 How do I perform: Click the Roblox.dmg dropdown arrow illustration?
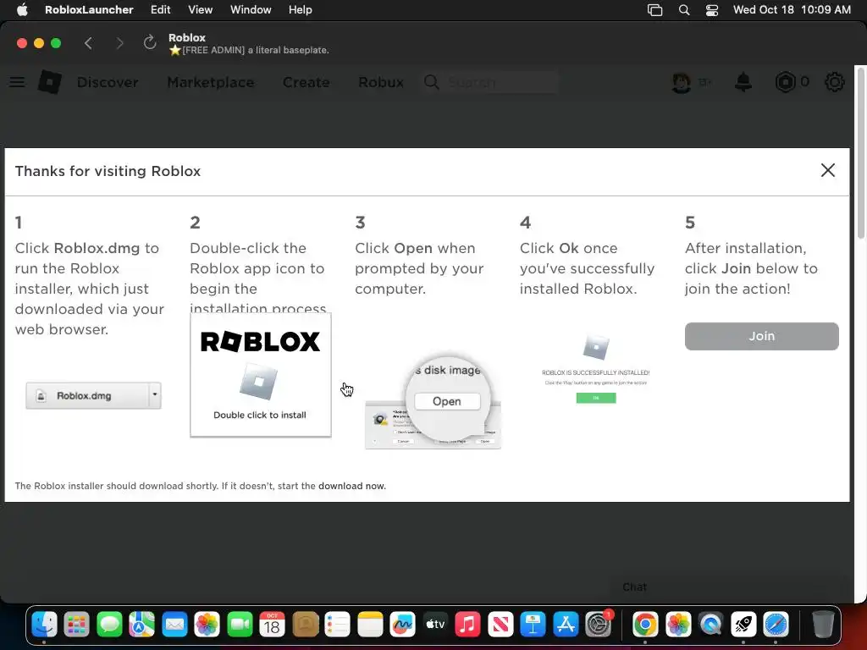click(155, 395)
